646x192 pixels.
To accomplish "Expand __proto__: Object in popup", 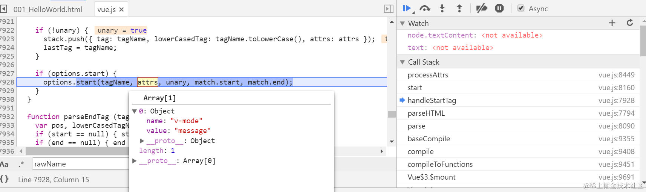I will point(142,141).
